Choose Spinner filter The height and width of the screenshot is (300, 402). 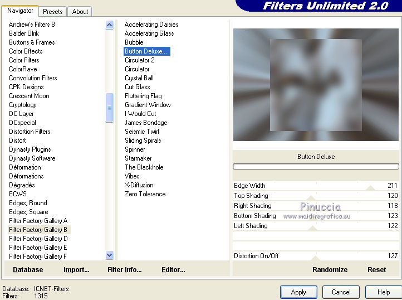135,149
